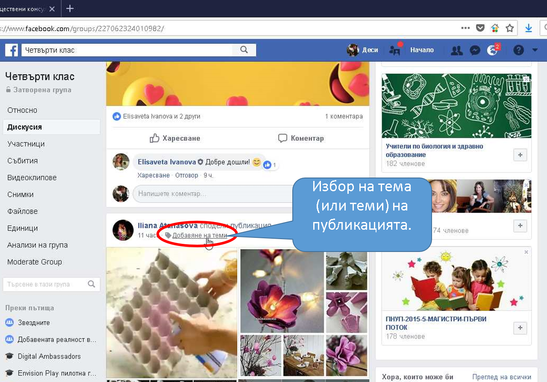
Task: Bookmark the page with the star icon
Action: pos(509,28)
